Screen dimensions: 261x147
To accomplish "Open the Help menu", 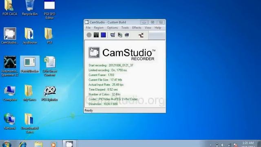I will tap(158, 28).
